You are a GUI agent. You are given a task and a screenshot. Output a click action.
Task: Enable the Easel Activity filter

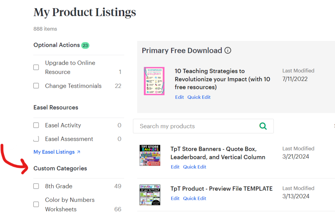click(36, 125)
